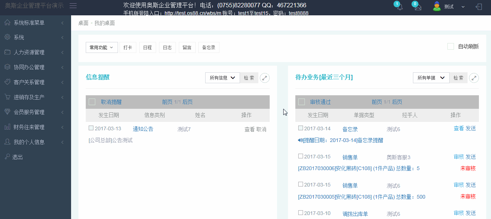The image size is (491, 219).
Task: Click 检索 button in 待办业务 panel
Action: tap(458, 78)
